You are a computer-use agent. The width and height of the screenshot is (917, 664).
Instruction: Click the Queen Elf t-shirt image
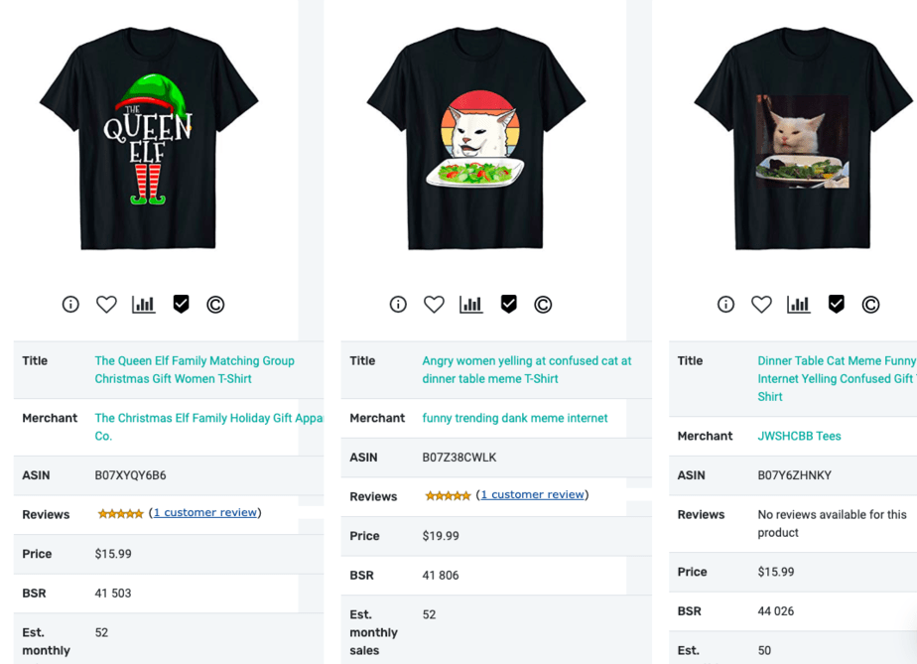pyautogui.click(x=149, y=138)
